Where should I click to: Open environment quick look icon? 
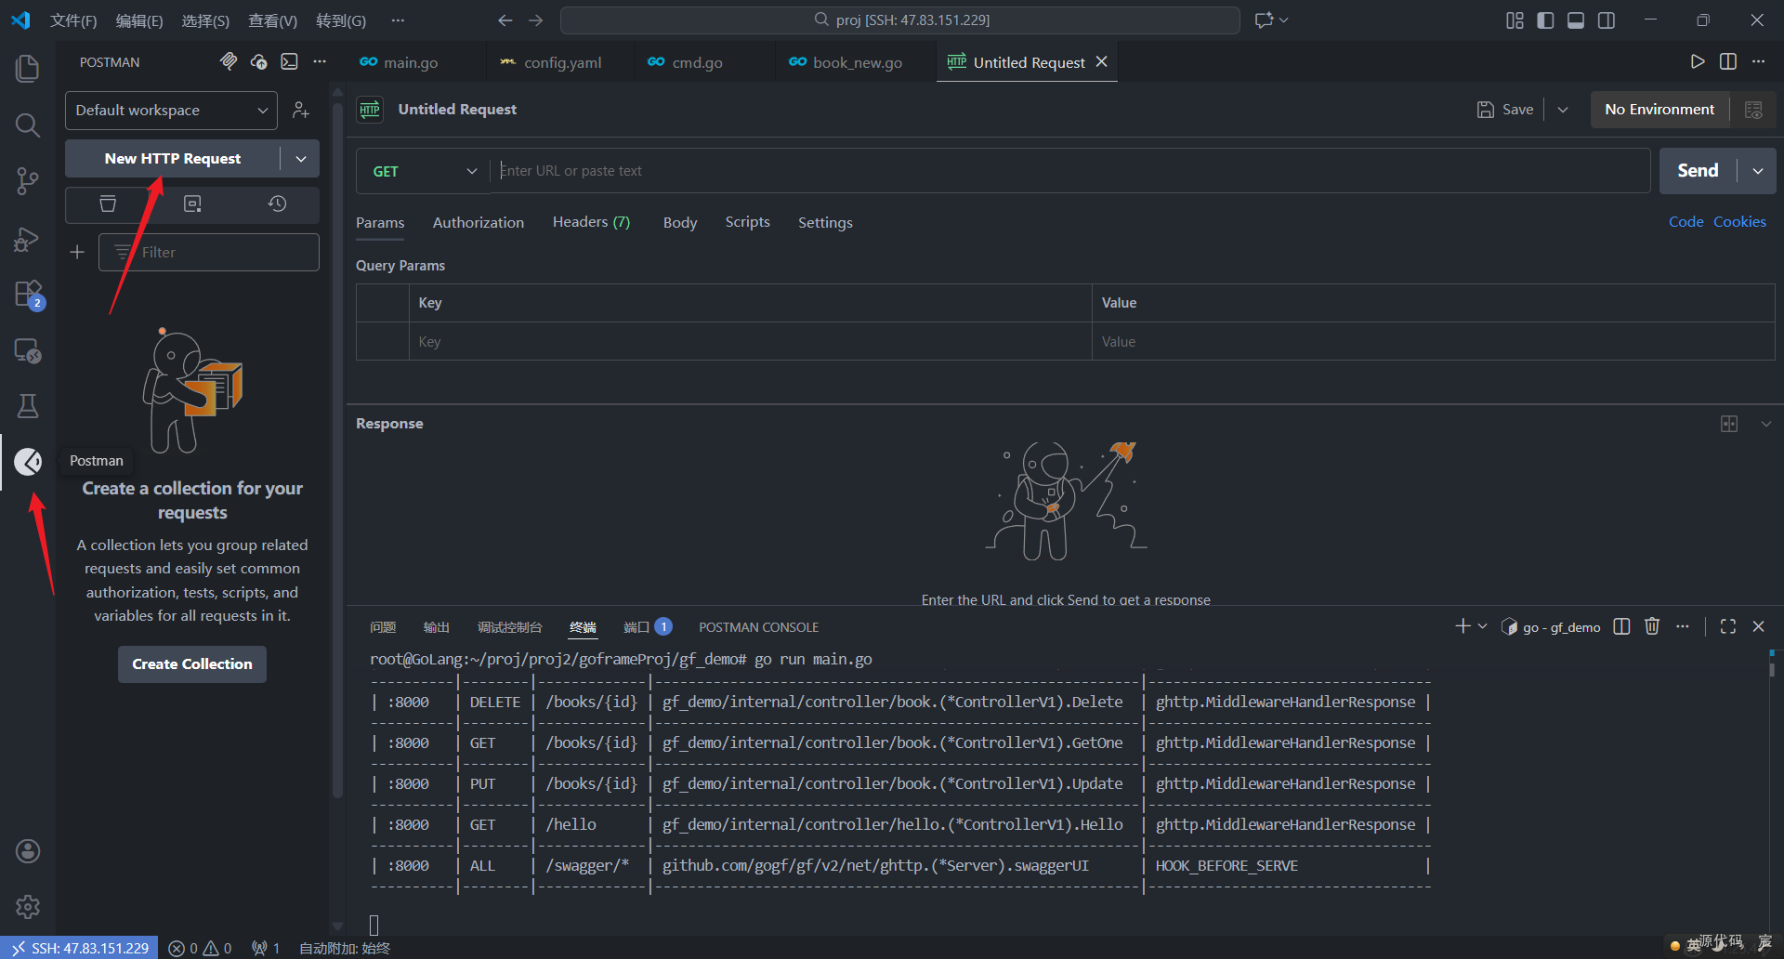[x=1753, y=110]
